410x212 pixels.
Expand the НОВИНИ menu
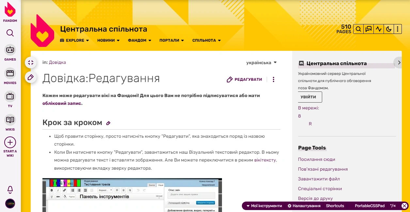click(108, 40)
